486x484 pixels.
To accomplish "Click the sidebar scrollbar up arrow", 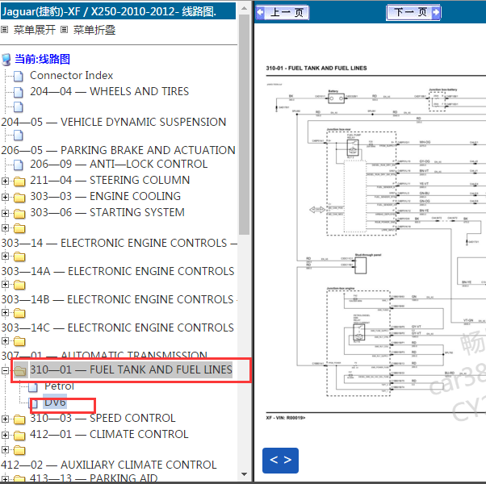I will point(244,8).
